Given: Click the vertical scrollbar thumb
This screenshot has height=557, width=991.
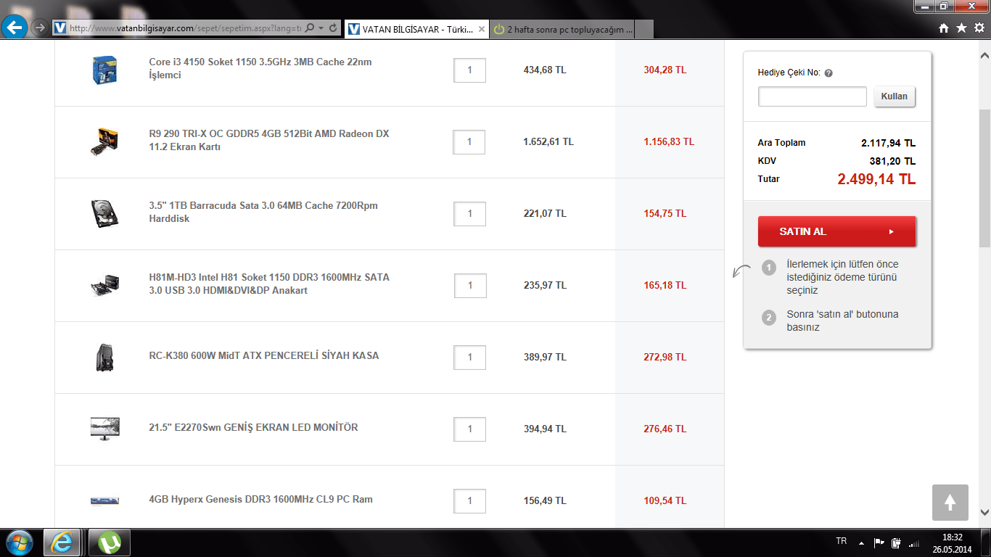Looking at the screenshot, I should tap(984, 178).
